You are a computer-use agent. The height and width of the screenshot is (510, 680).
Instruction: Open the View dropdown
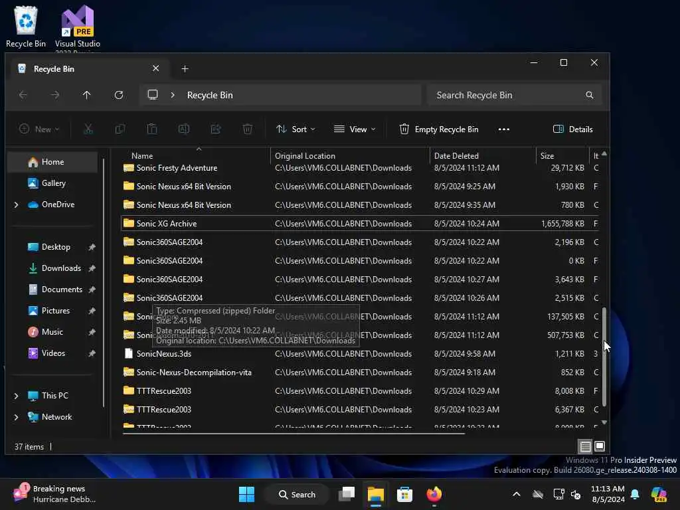coord(355,129)
